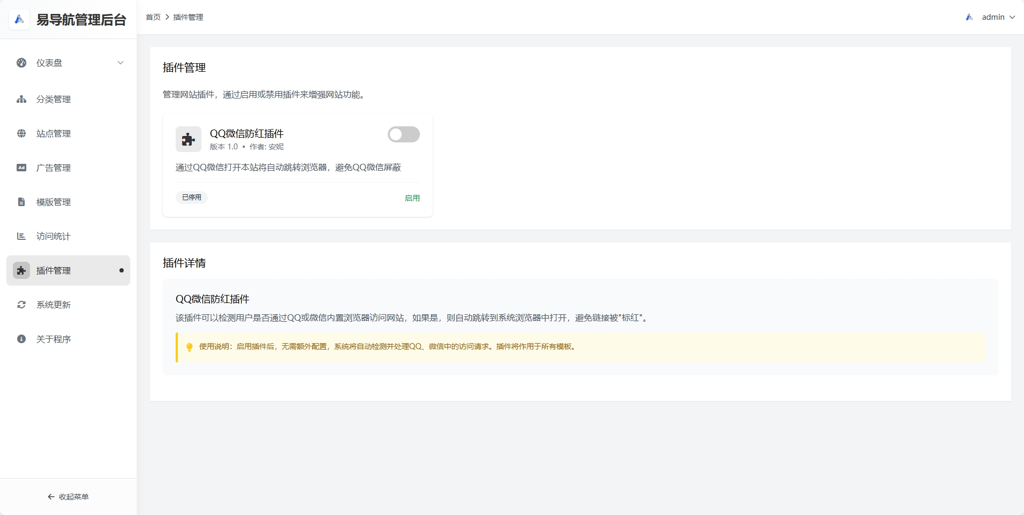
Task: Click the 启用 link on the plugin card
Action: (412, 198)
